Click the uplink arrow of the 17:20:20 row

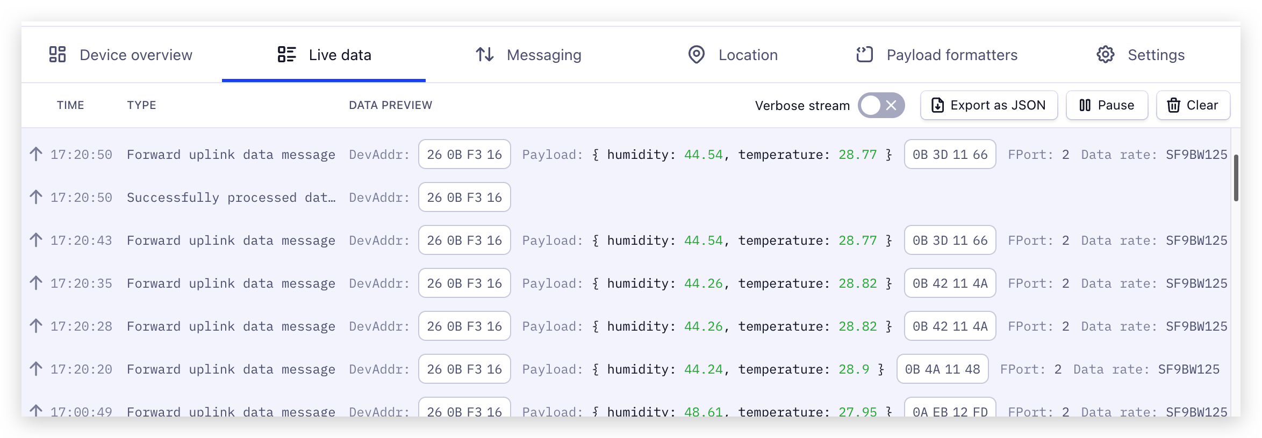pos(36,369)
